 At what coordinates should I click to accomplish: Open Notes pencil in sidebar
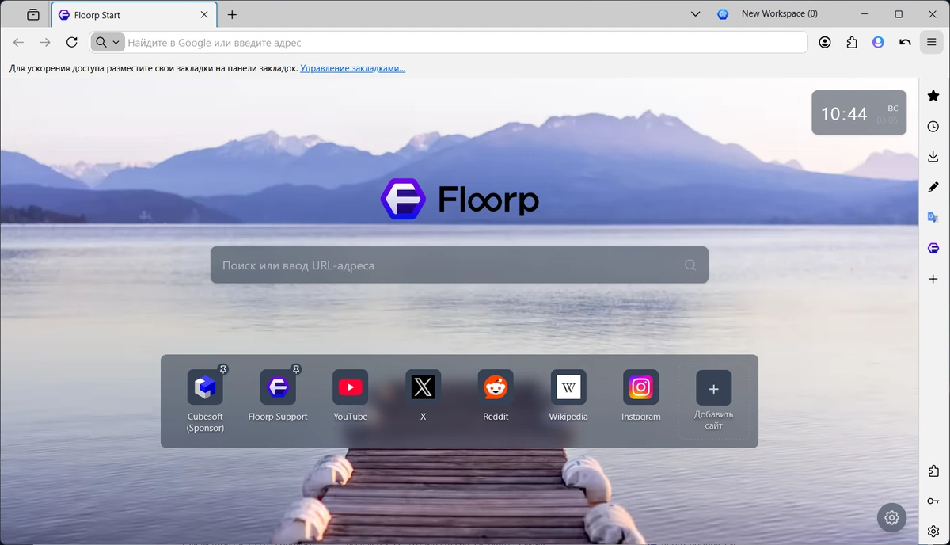click(933, 187)
